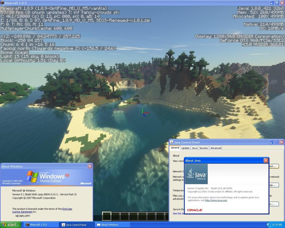Click the taskbar clock showing 10:39 AM
285x228 pixels.
pyautogui.click(x=277, y=225)
